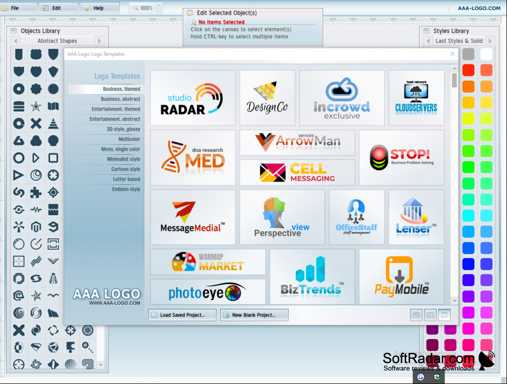Click the templates list scroll-down arrow
Viewport: 507px width, 384px height.
[x=454, y=301]
